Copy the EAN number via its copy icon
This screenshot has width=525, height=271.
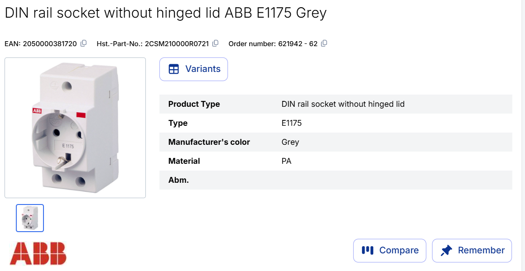pyautogui.click(x=83, y=43)
